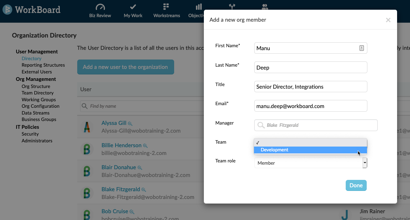
Task: Open Org Configuration in sidebar
Action: pos(40,106)
